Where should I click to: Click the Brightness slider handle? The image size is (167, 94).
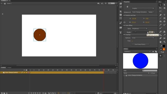click(x=136, y=32)
